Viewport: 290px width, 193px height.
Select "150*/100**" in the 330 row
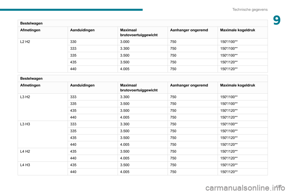(x=229, y=42)
